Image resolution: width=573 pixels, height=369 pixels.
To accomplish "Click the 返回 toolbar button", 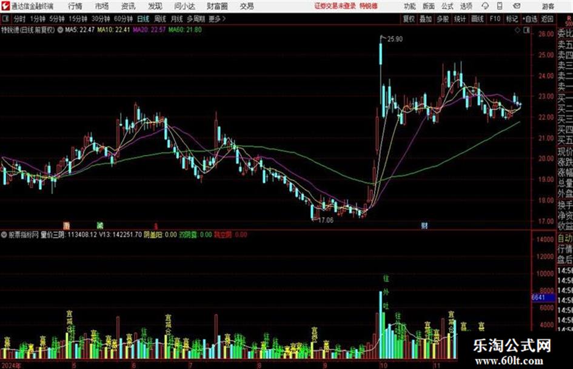I will (x=548, y=19).
